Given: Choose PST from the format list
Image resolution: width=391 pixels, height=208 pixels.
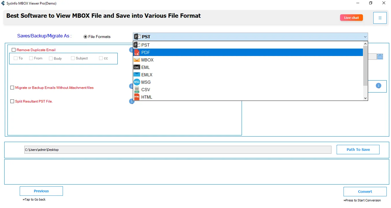Looking at the screenshot, I should point(248,45).
